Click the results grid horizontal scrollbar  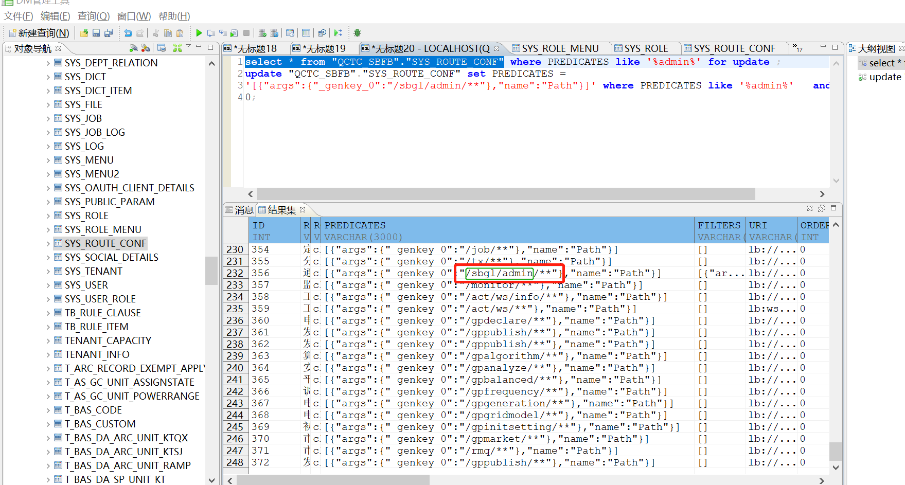(333, 480)
